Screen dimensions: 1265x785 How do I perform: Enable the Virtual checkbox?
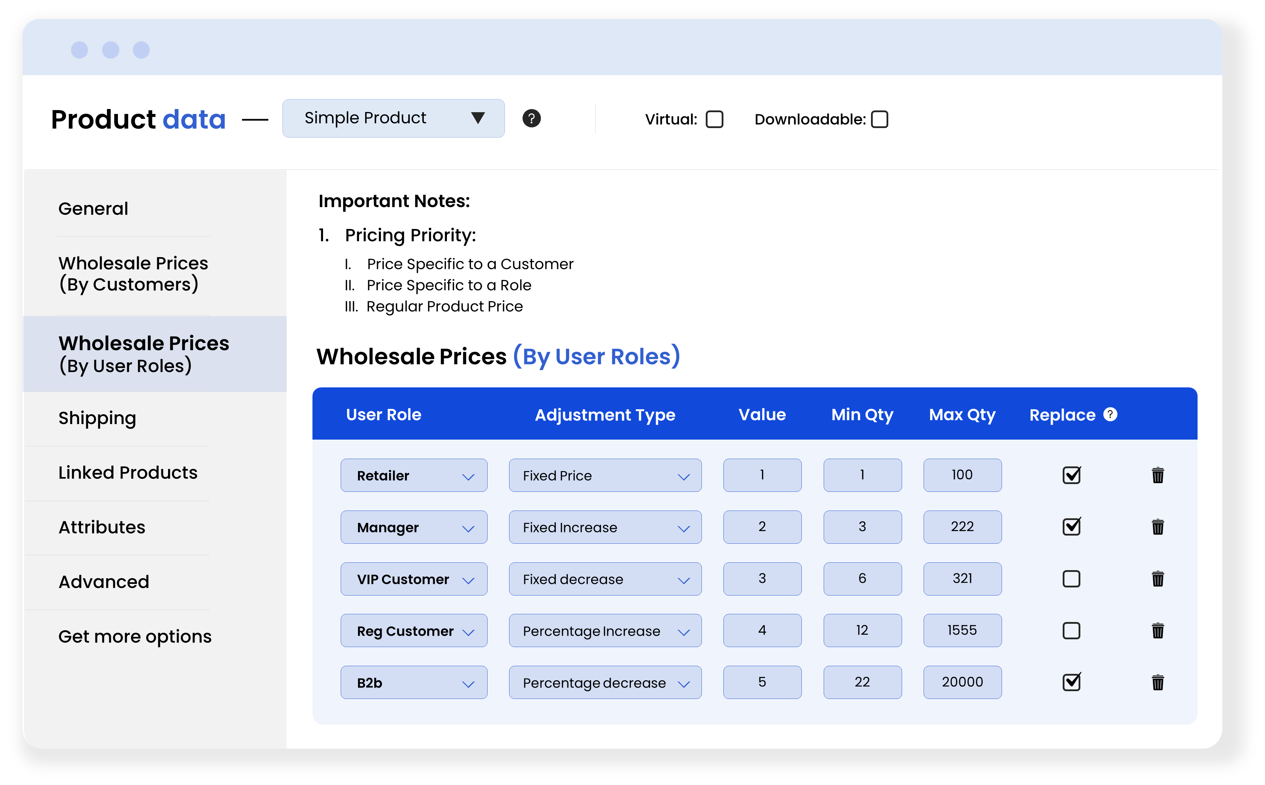pos(714,119)
